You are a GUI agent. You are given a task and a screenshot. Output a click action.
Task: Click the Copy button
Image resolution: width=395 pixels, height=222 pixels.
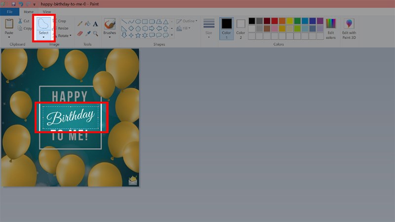tap(25, 29)
